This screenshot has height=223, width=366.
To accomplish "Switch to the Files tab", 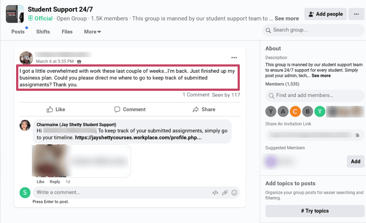I will point(67,32).
